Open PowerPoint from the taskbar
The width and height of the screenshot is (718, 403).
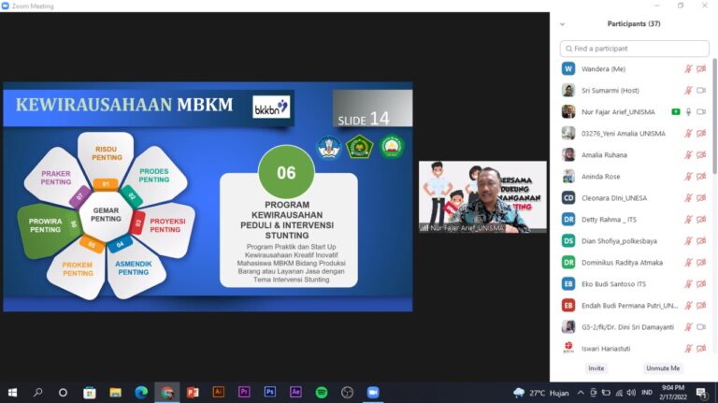[x=193, y=392]
